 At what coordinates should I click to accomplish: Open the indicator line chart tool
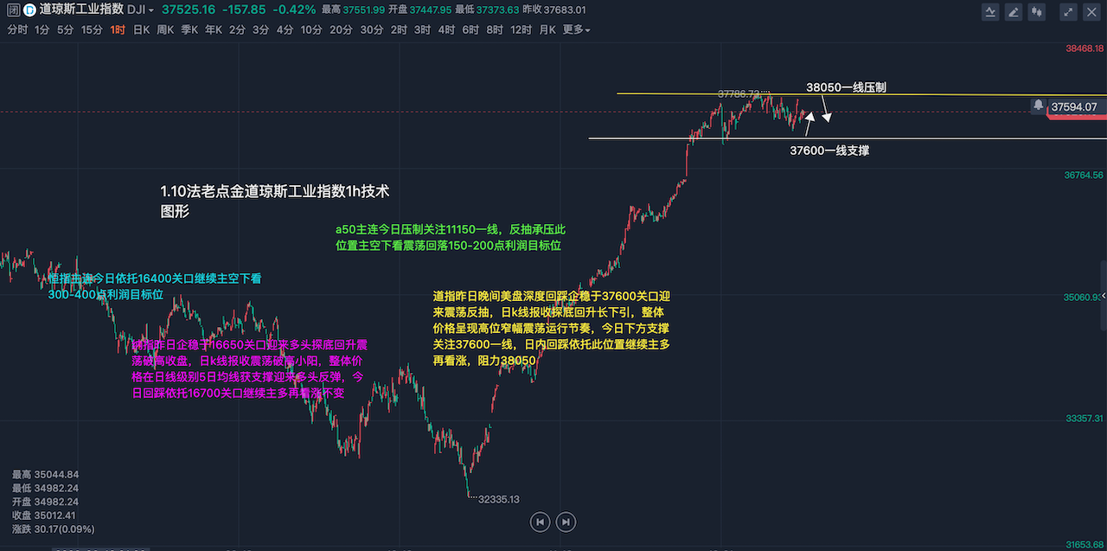991,11
